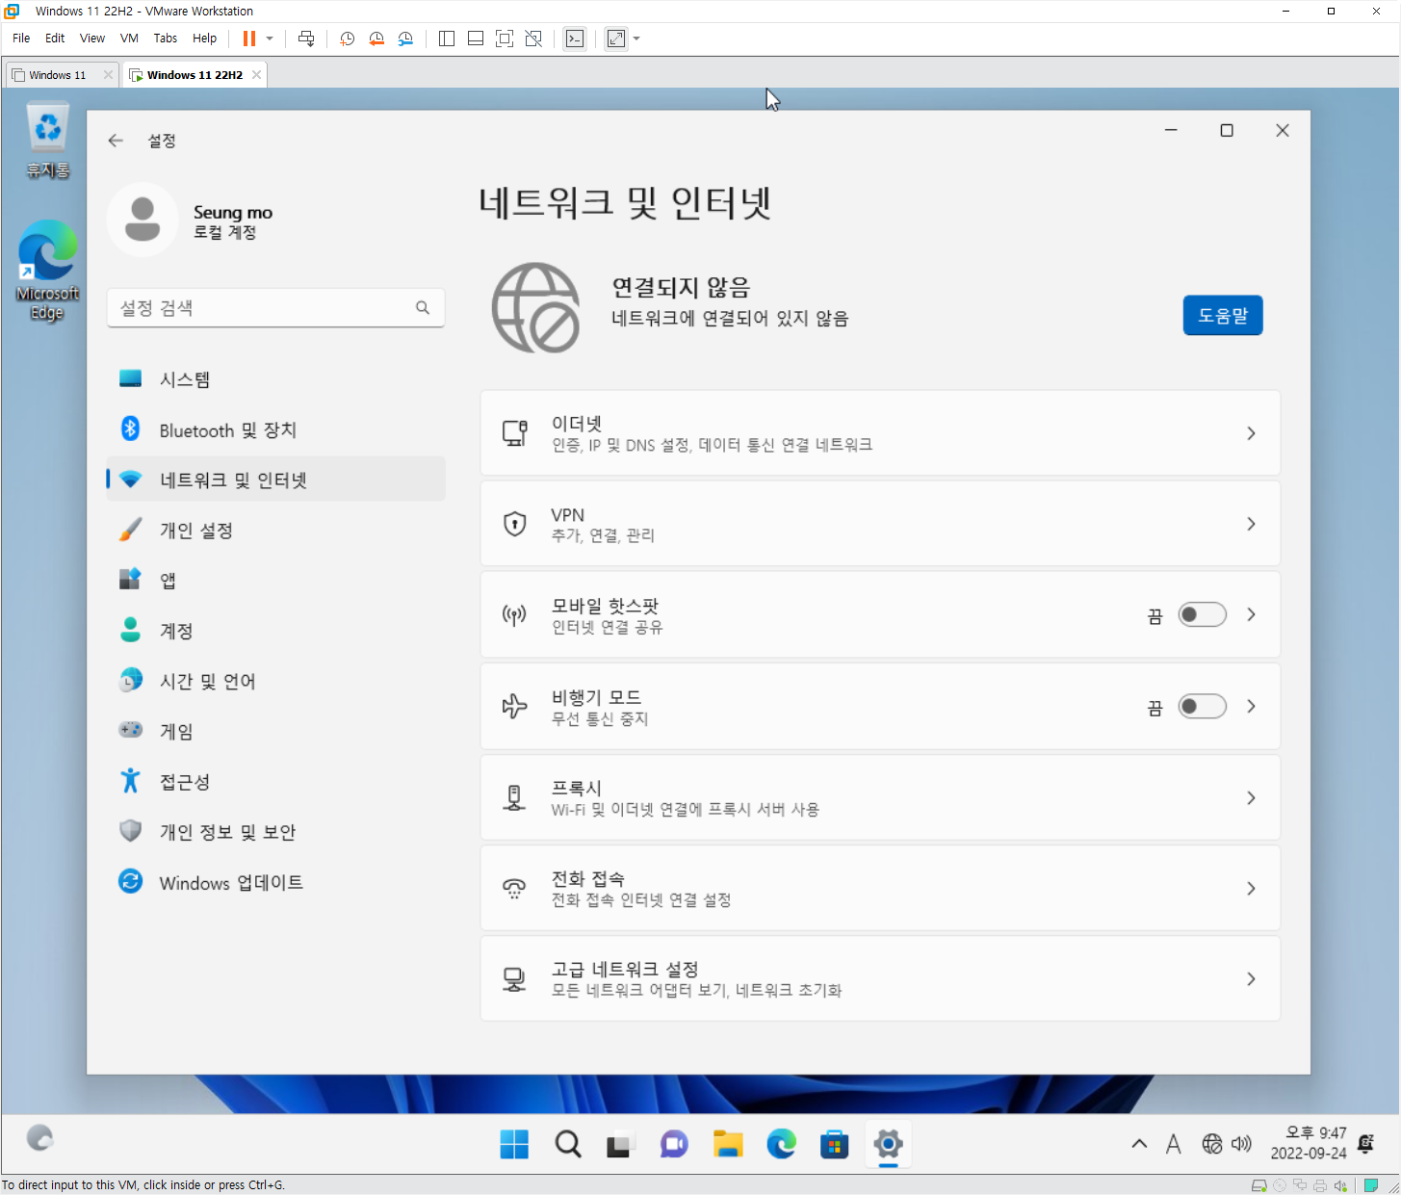Click the taskbar Search magnifier icon
The width and height of the screenshot is (1401, 1195).
click(x=568, y=1144)
